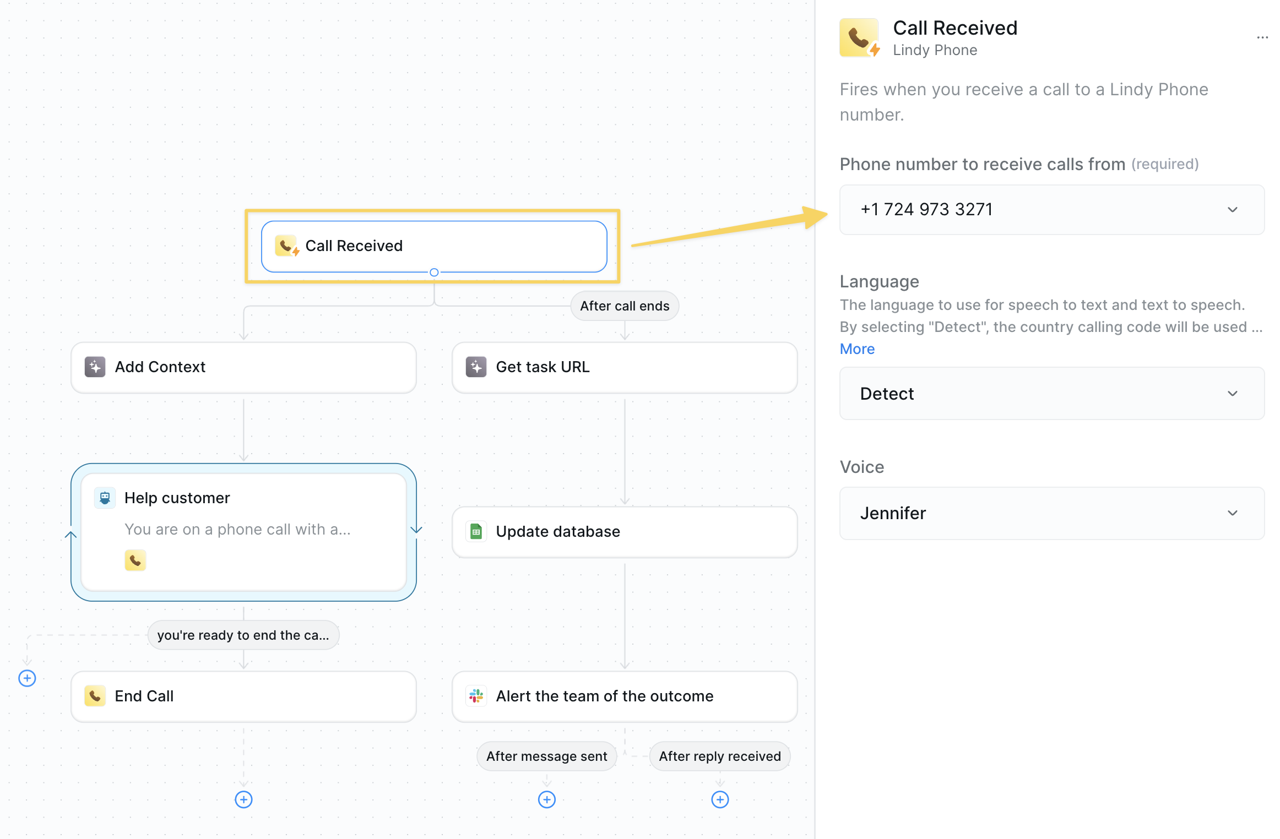
Task: Open the phone number dropdown
Action: tap(1051, 210)
